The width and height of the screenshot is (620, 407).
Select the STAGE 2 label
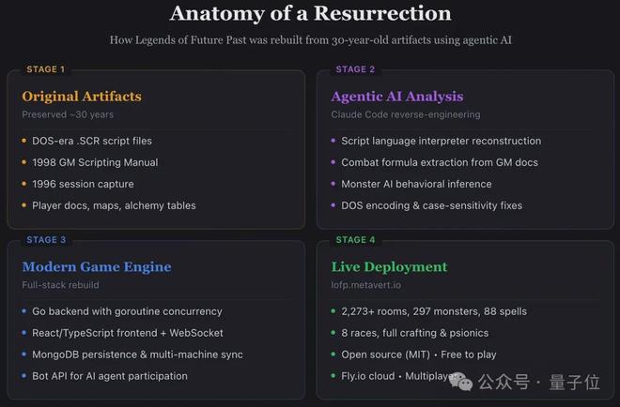click(355, 69)
